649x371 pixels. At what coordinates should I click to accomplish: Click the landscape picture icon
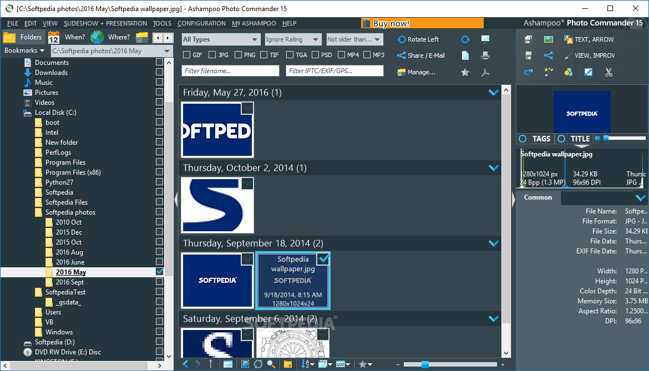tap(549, 39)
